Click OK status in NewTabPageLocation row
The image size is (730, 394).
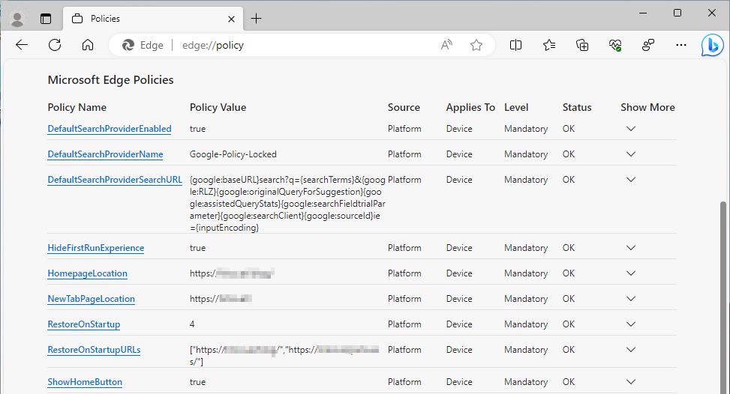coord(569,299)
